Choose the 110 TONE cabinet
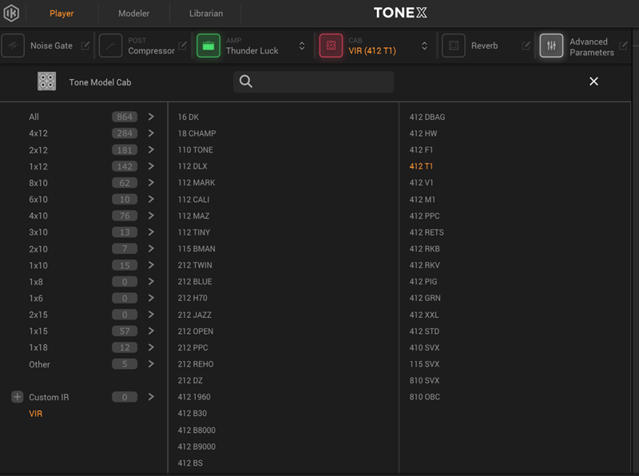 195,150
